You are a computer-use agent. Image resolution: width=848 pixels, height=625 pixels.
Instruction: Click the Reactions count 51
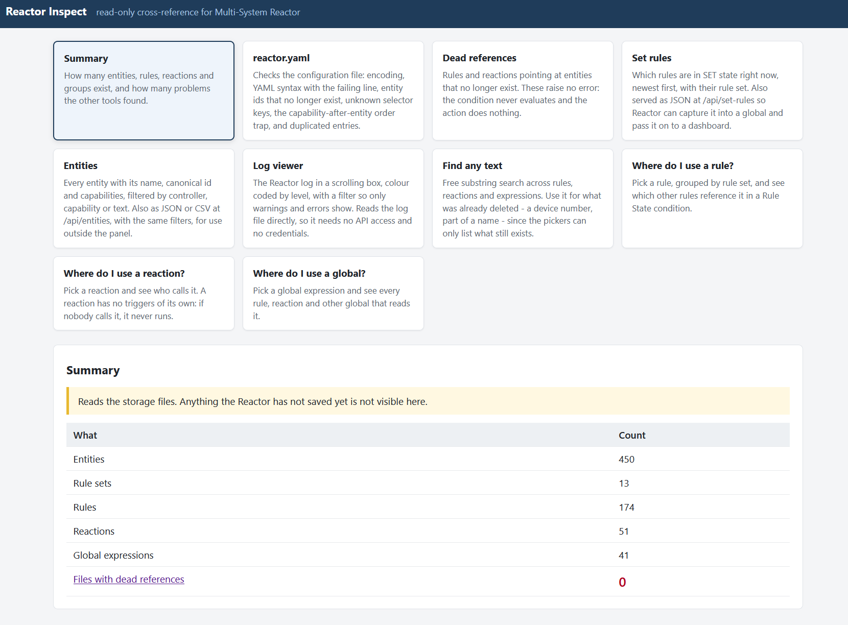[624, 531]
